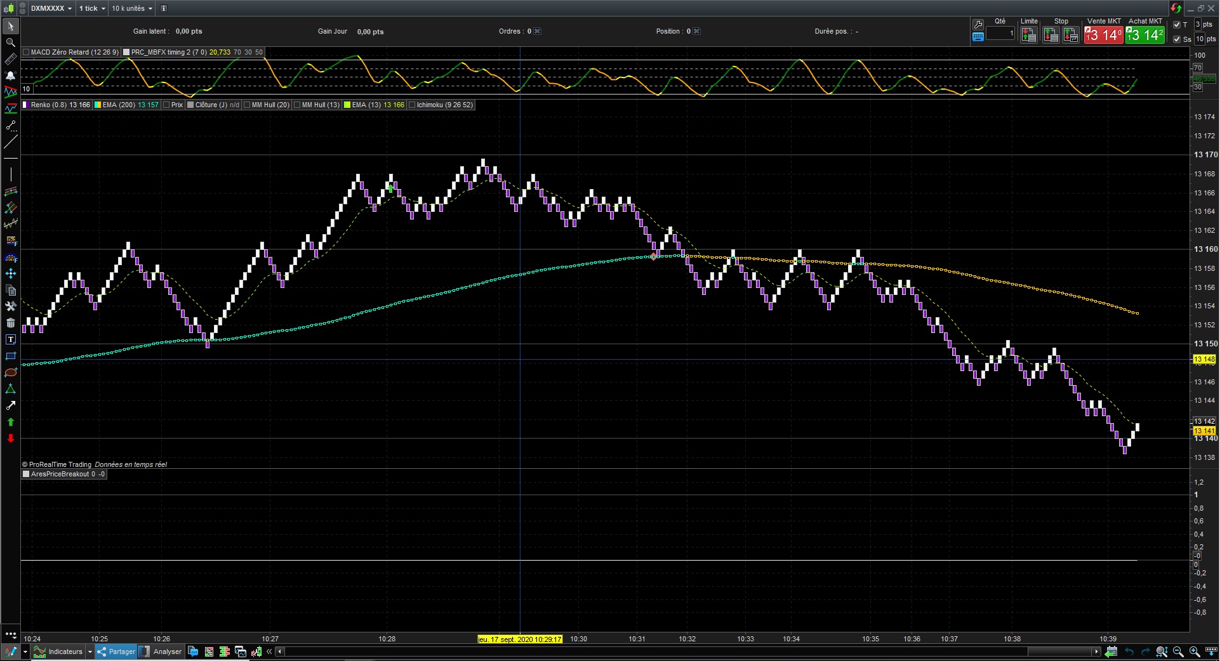
Task: Click the Qté quantity input field
Action: pos(1000,34)
